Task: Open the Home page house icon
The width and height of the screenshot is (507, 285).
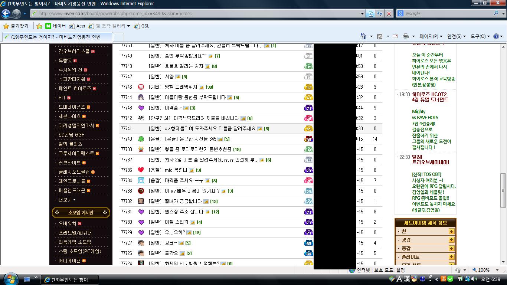Action: click(363, 36)
